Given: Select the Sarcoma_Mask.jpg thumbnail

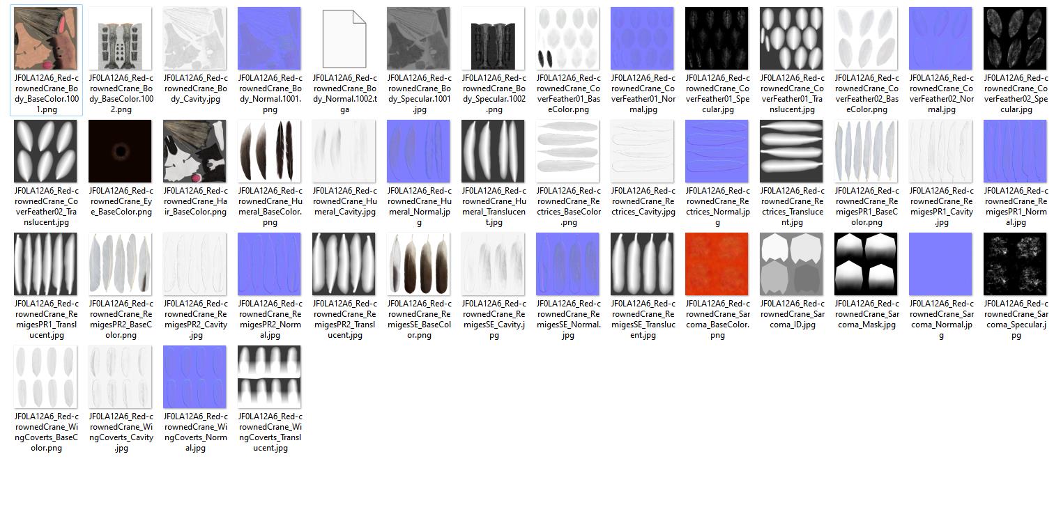Looking at the screenshot, I should (866, 264).
